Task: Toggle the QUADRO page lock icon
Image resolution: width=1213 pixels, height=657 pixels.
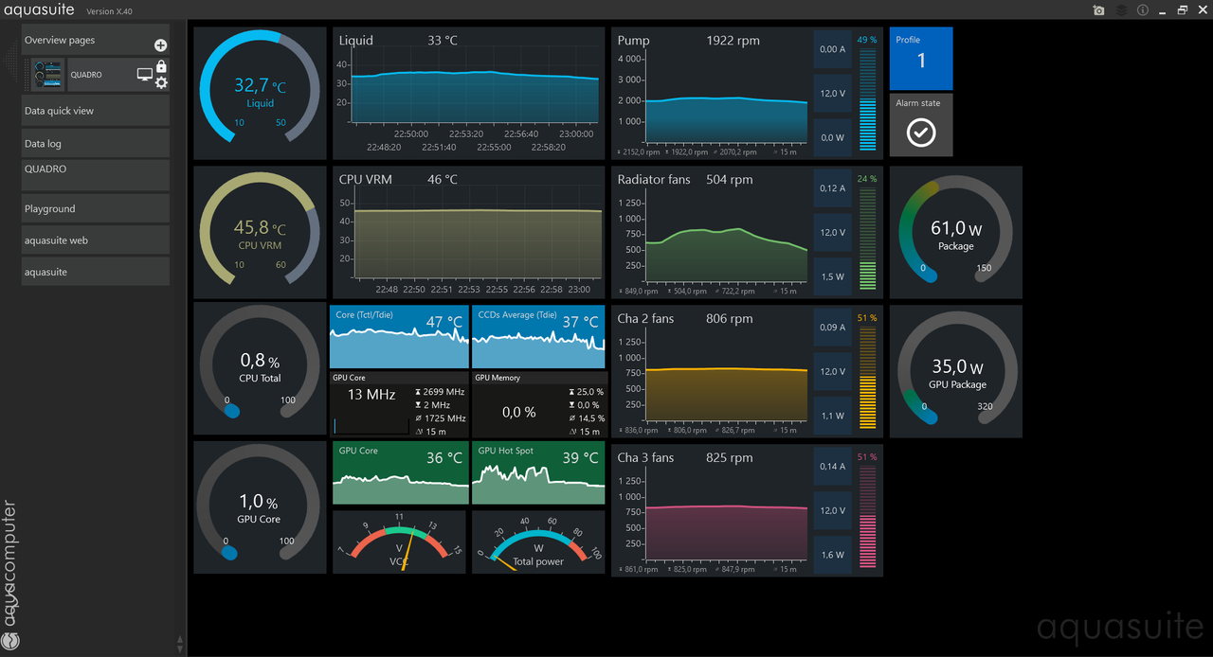Action: [x=161, y=66]
